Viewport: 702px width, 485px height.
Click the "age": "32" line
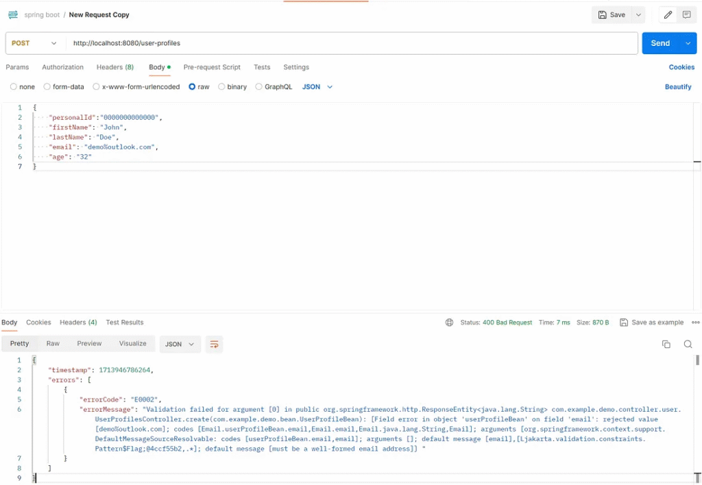click(x=71, y=157)
